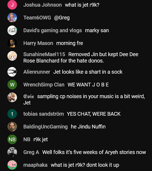Open Team6OWG's anime avatar
This screenshot has width=152, height=171.
12,18
